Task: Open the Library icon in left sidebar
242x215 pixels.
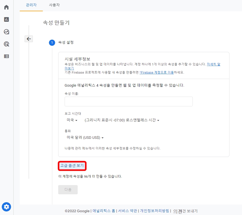Action: [x=6, y=56]
